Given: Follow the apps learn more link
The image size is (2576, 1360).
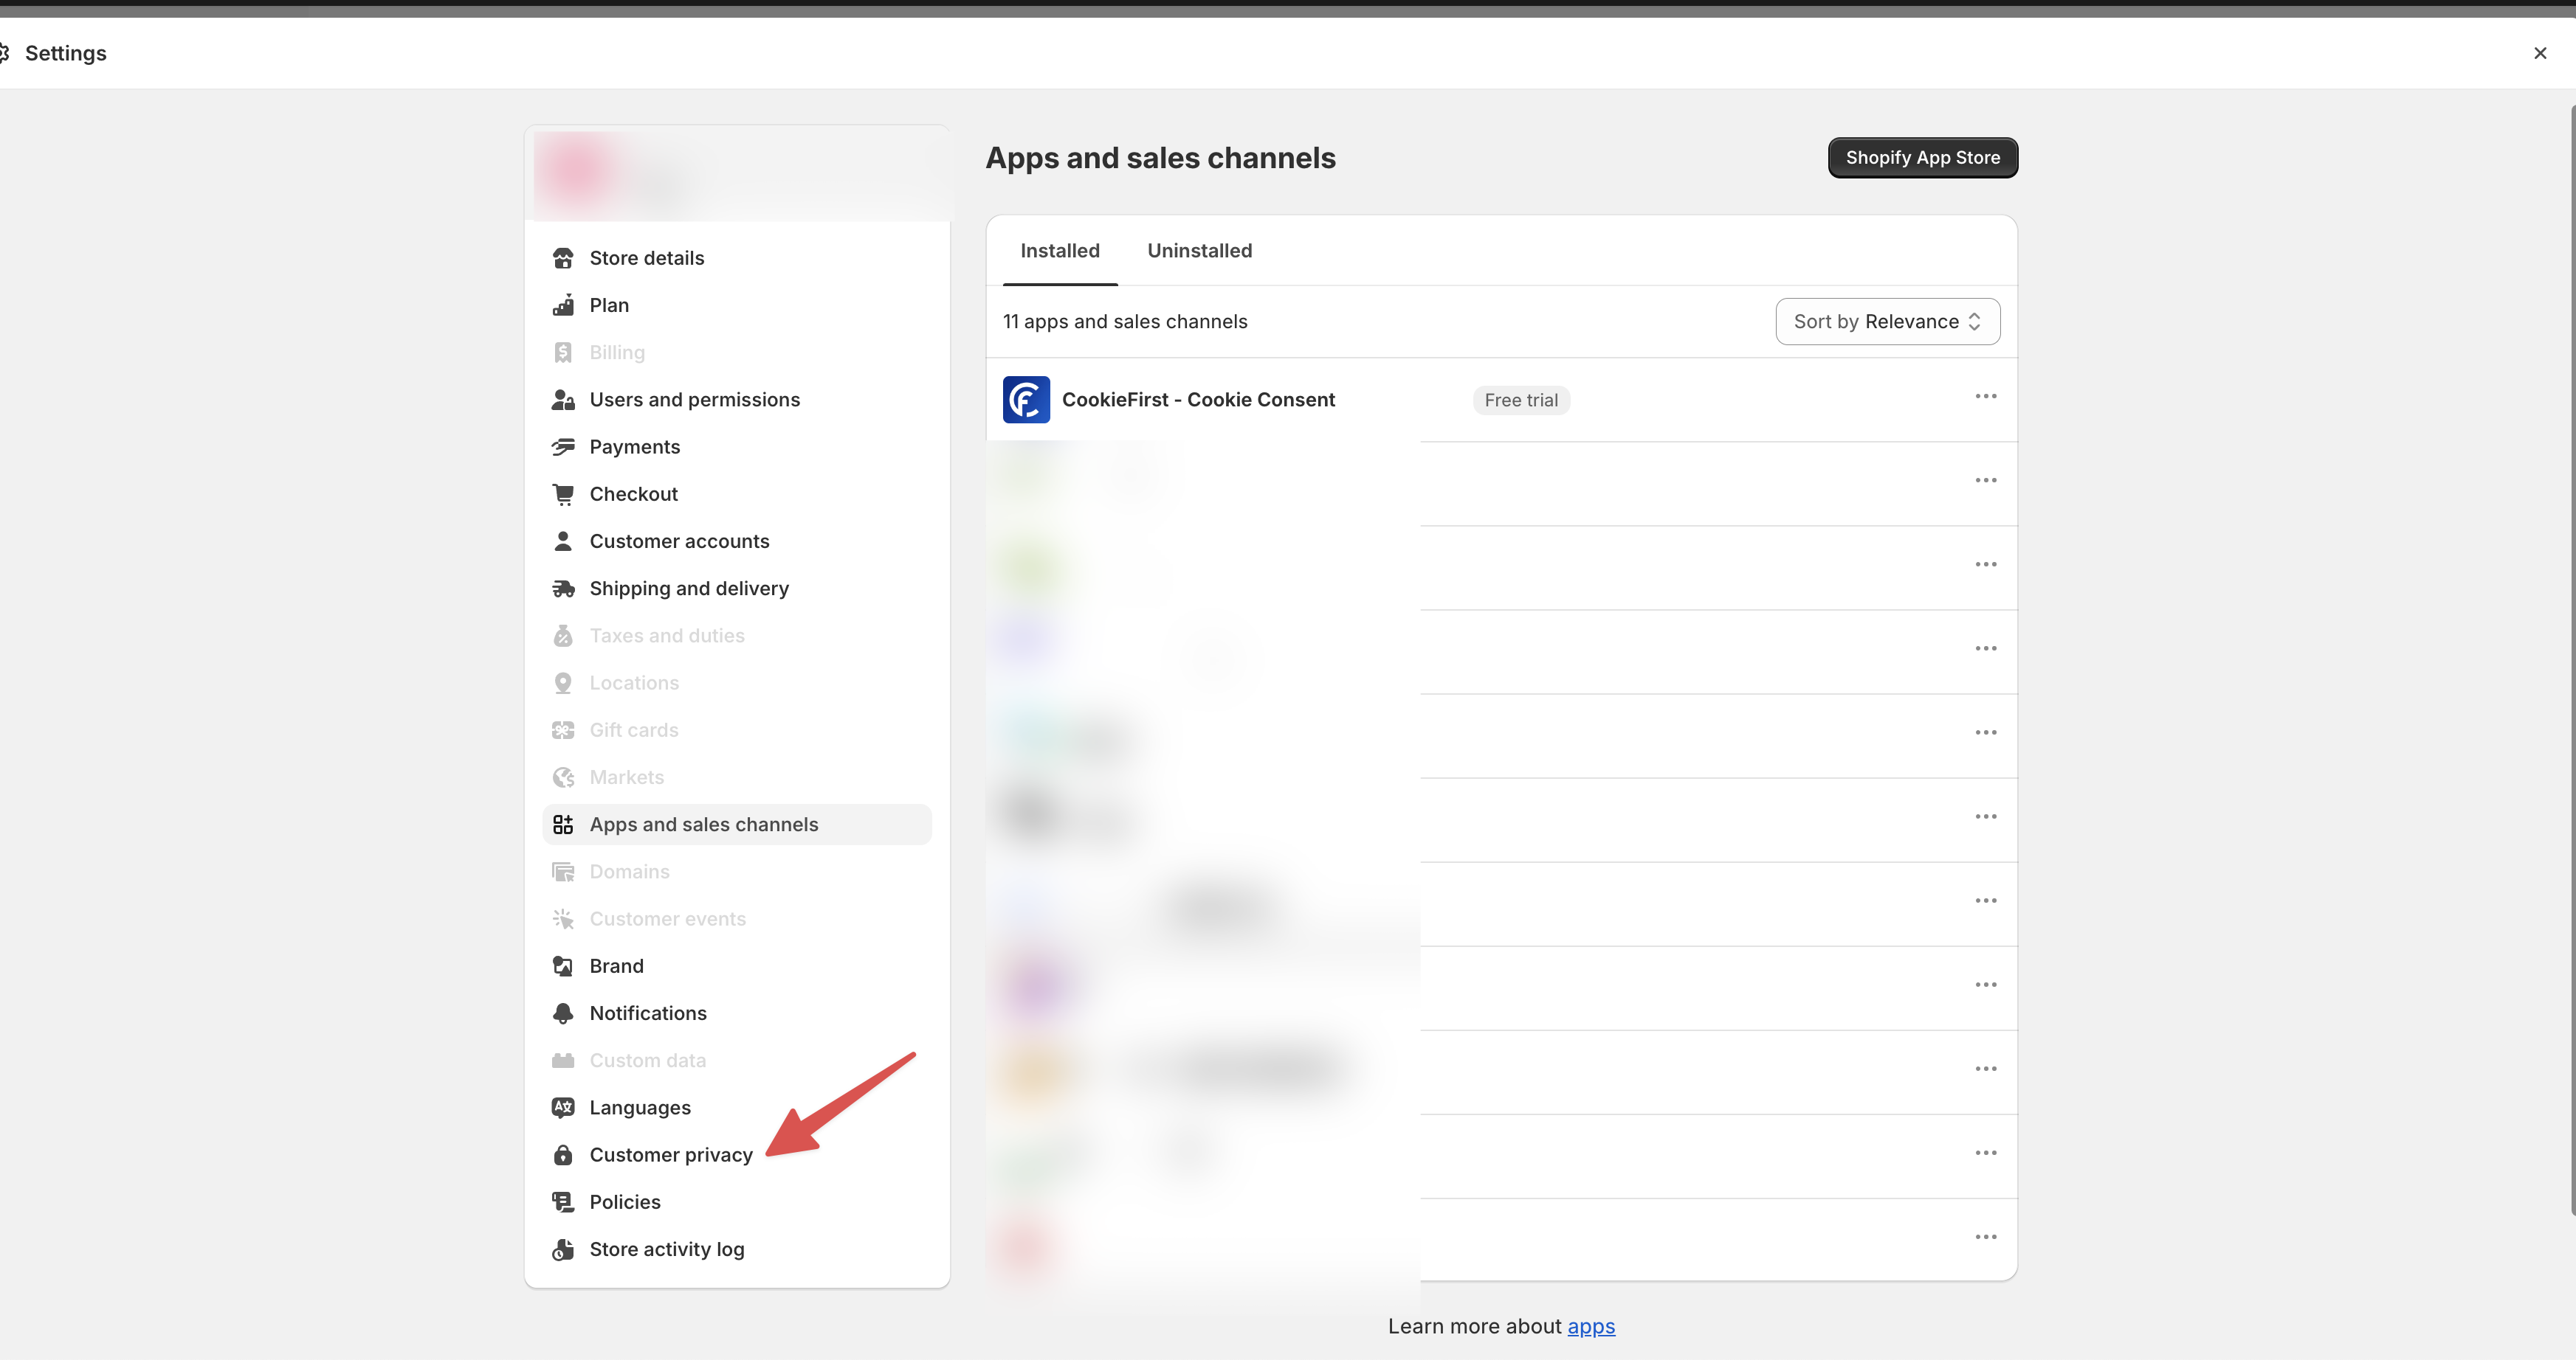Looking at the screenshot, I should coord(1592,1326).
